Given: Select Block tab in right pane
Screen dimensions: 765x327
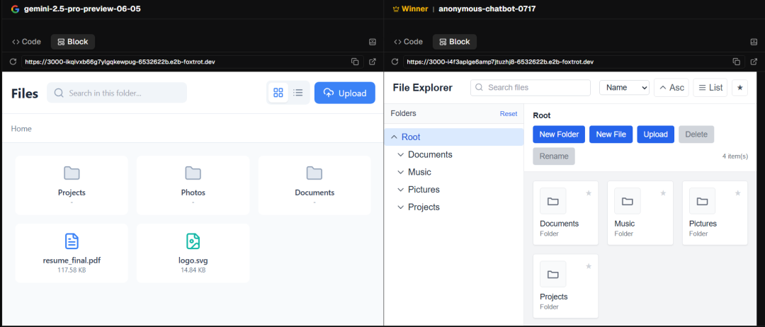Looking at the screenshot, I should (454, 42).
